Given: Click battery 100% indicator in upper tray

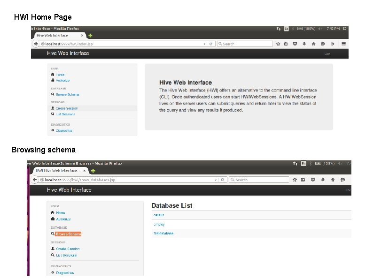Looking at the screenshot, I should (306, 29).
